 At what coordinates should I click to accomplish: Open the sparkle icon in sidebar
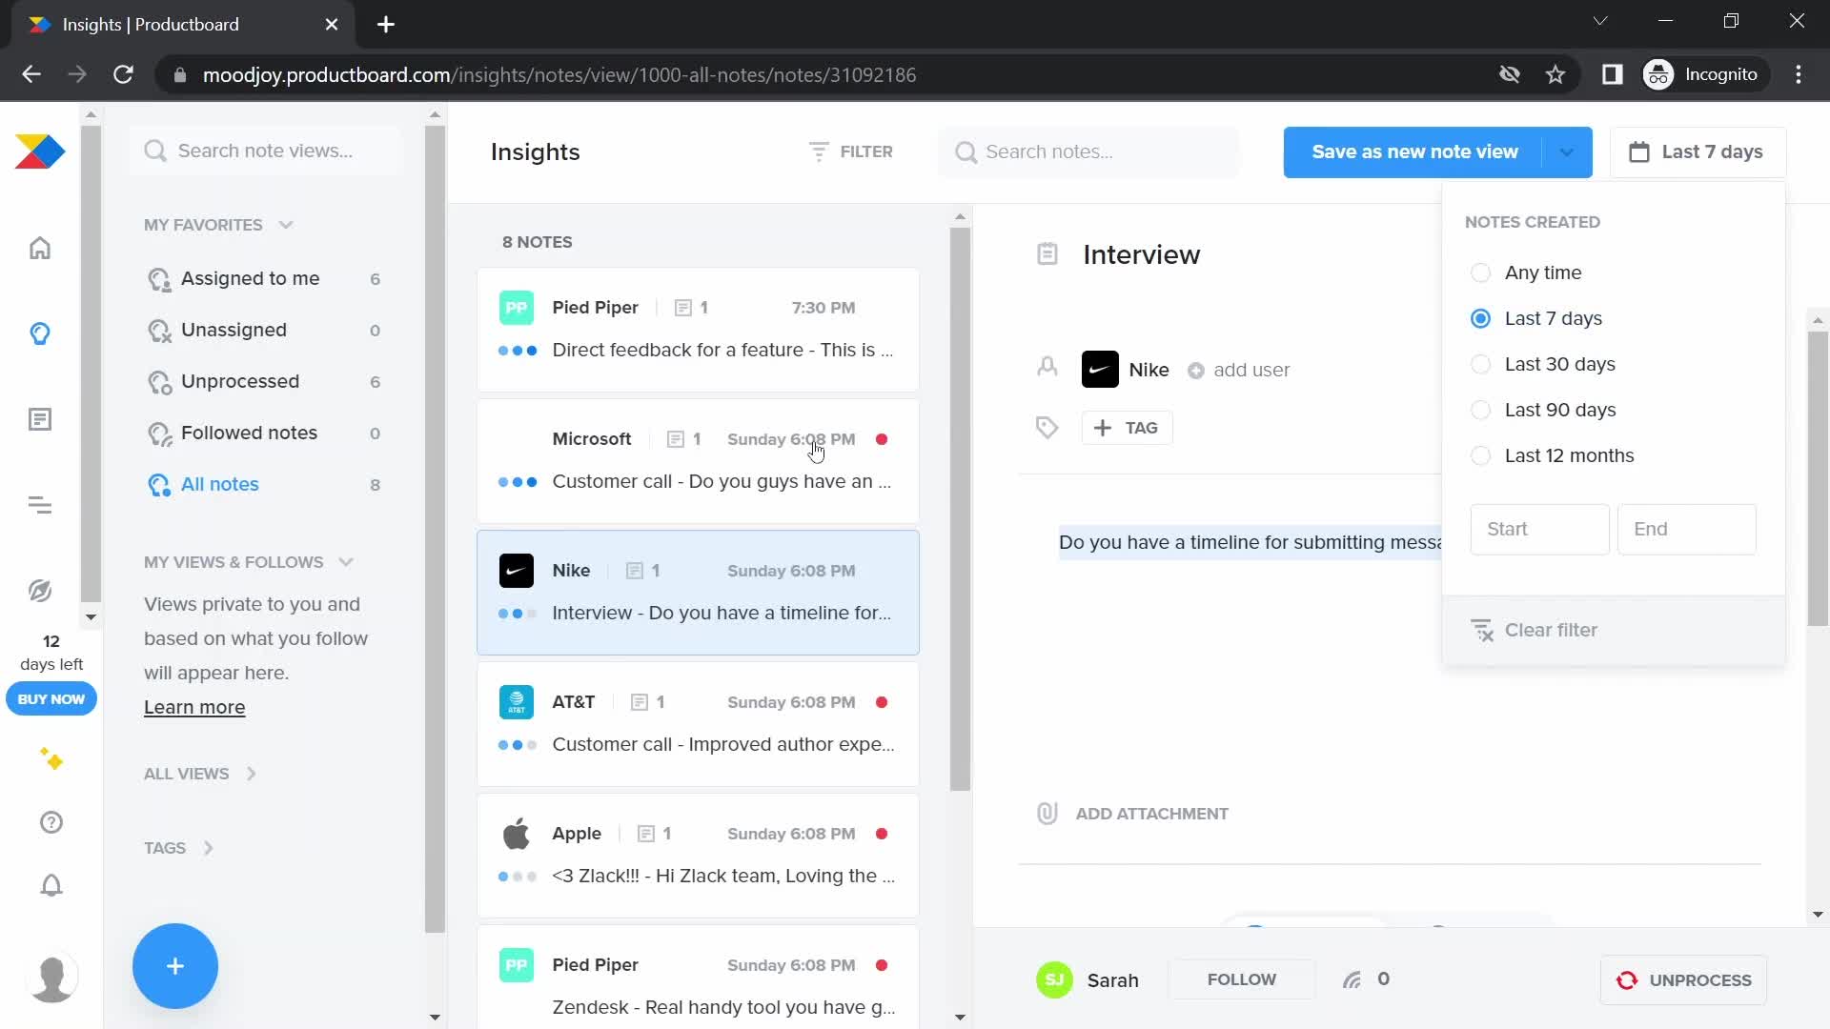coord(51,759)
